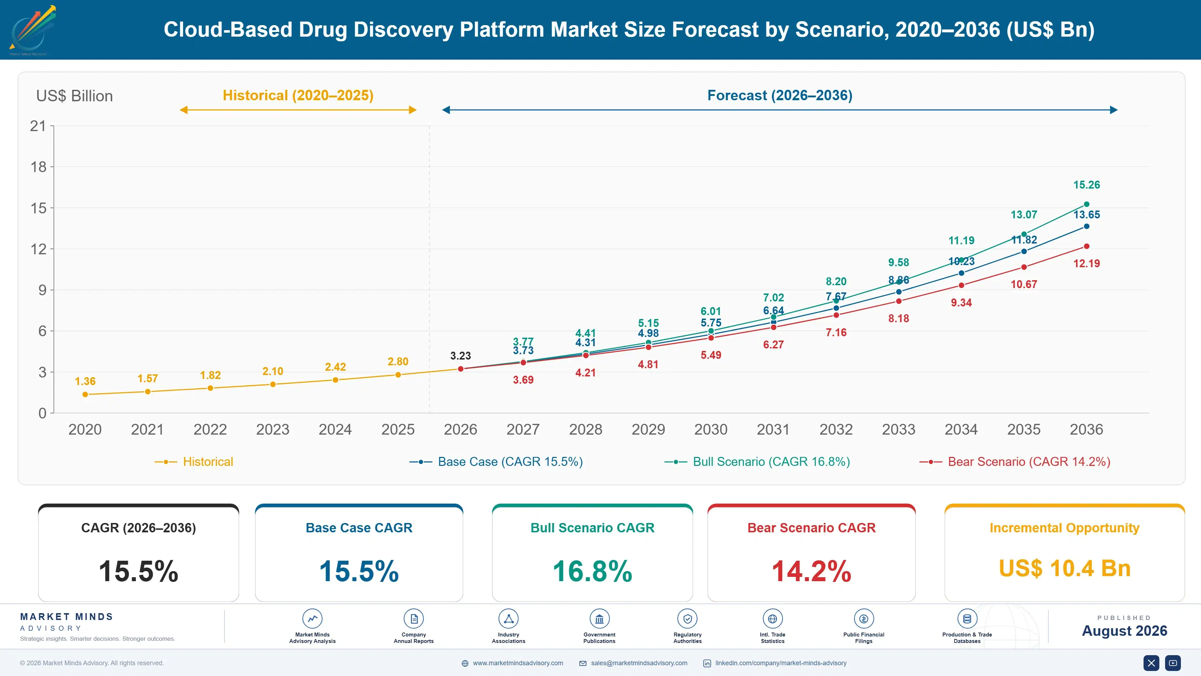The height and width of the screenshot is (676, 1201).
Task: Click the 9.34 Bear value for 2034
Action: (x=961, y=303)
